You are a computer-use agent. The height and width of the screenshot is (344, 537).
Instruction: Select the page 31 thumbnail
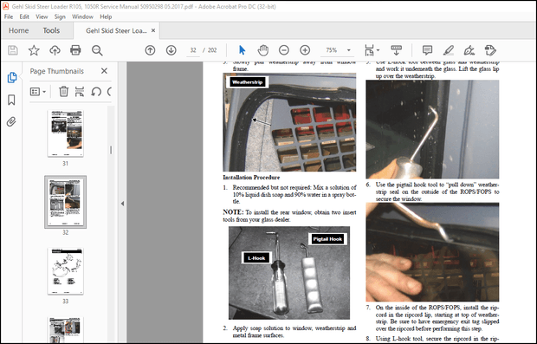tap(66, 133)
